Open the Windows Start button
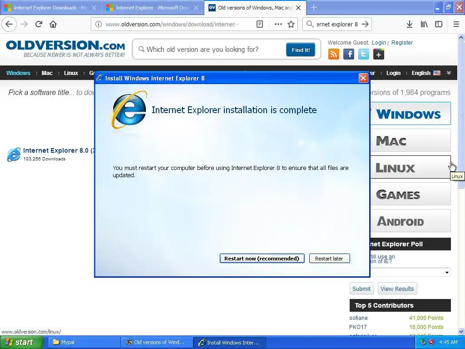 (x=21, y=342)
